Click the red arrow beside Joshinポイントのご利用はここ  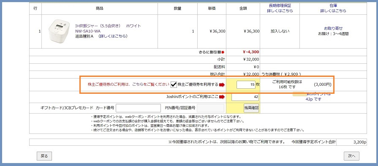222,97
